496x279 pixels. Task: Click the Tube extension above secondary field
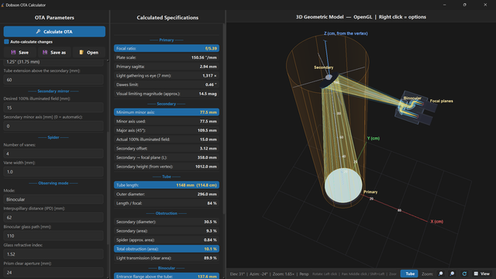pyautogui.click(x=53, y=80)
